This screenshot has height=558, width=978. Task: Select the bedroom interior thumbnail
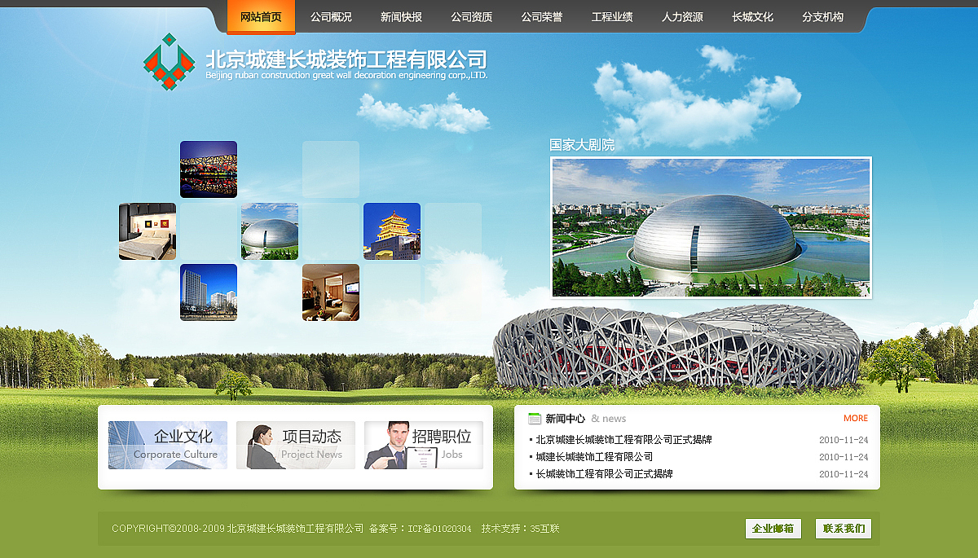tap(148, 231)
